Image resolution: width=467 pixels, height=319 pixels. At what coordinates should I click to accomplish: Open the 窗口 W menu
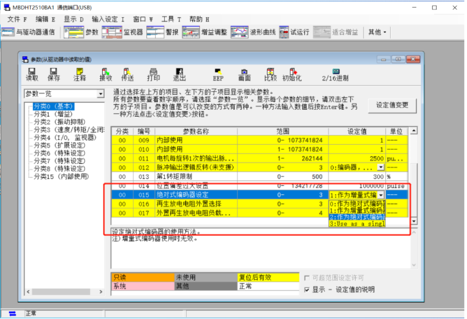pyautogui.click(x=143, y=19)
